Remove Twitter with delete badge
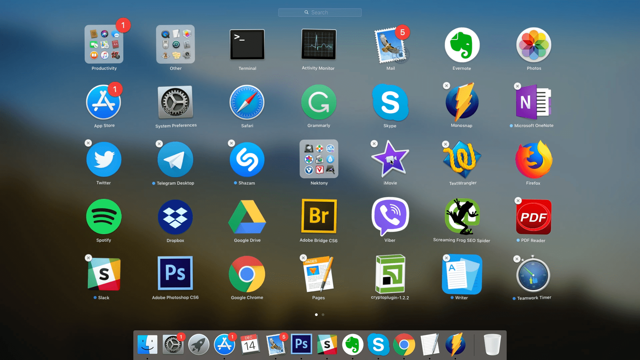 [88, 143]
